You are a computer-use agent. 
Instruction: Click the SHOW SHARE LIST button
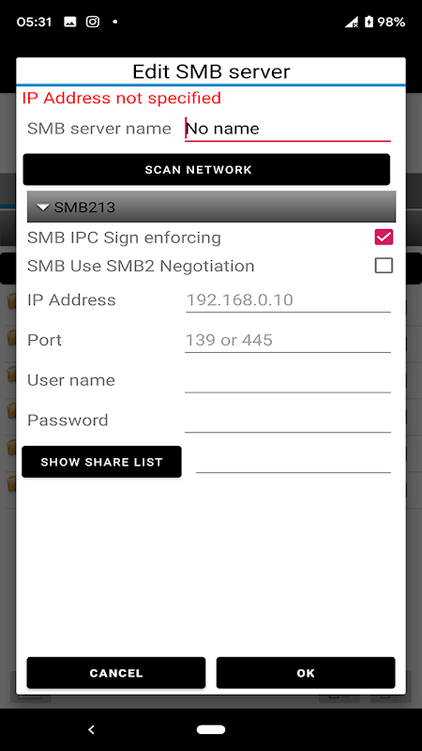[x=101, y=462]
